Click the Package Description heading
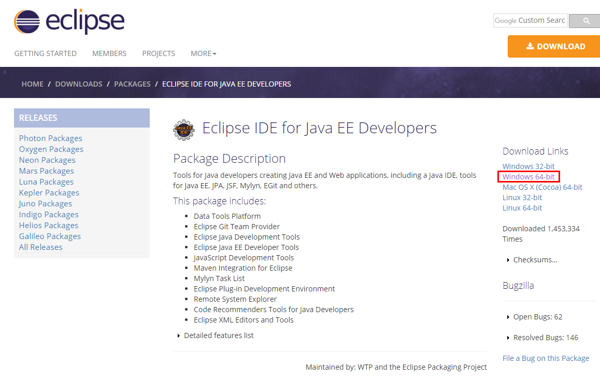The width and height of the screenshot is (600, 378). tap(230, 159)
